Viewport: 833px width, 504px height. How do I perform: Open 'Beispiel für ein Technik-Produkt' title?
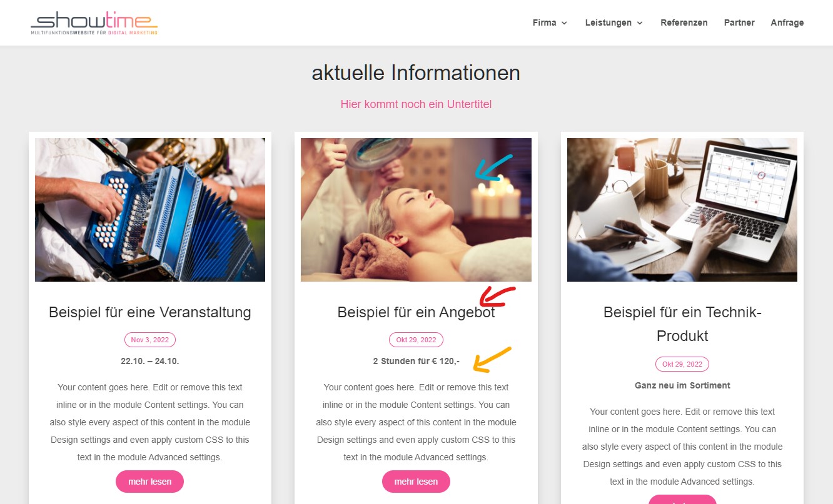[x=682, y=324]
